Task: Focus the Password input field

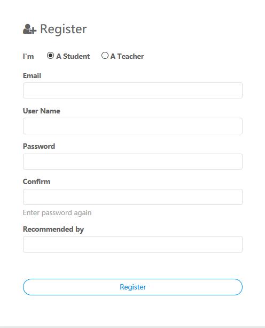Action: click(x=132, y=162)
